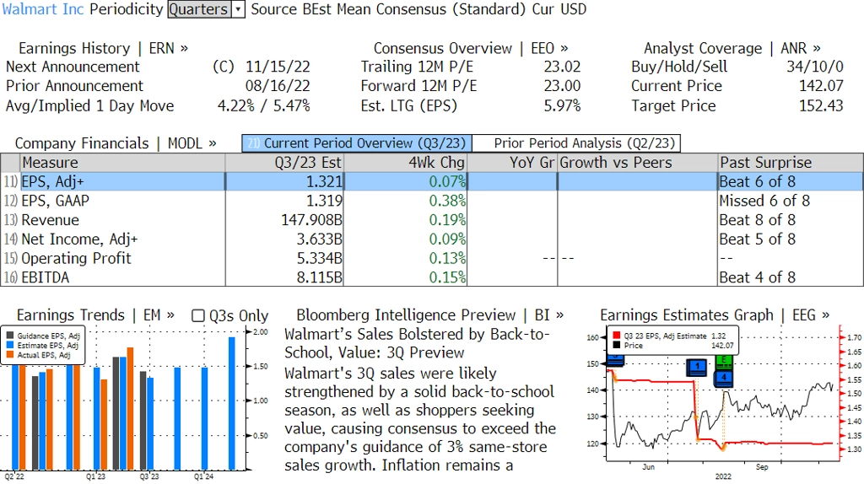Click the 4Wk Chg column header
864x484 pixels.
tap(406, 163)
